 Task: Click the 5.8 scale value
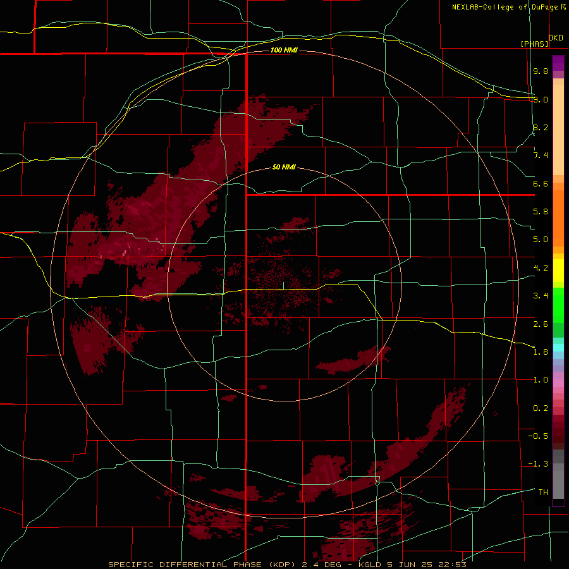pos(541,212)
